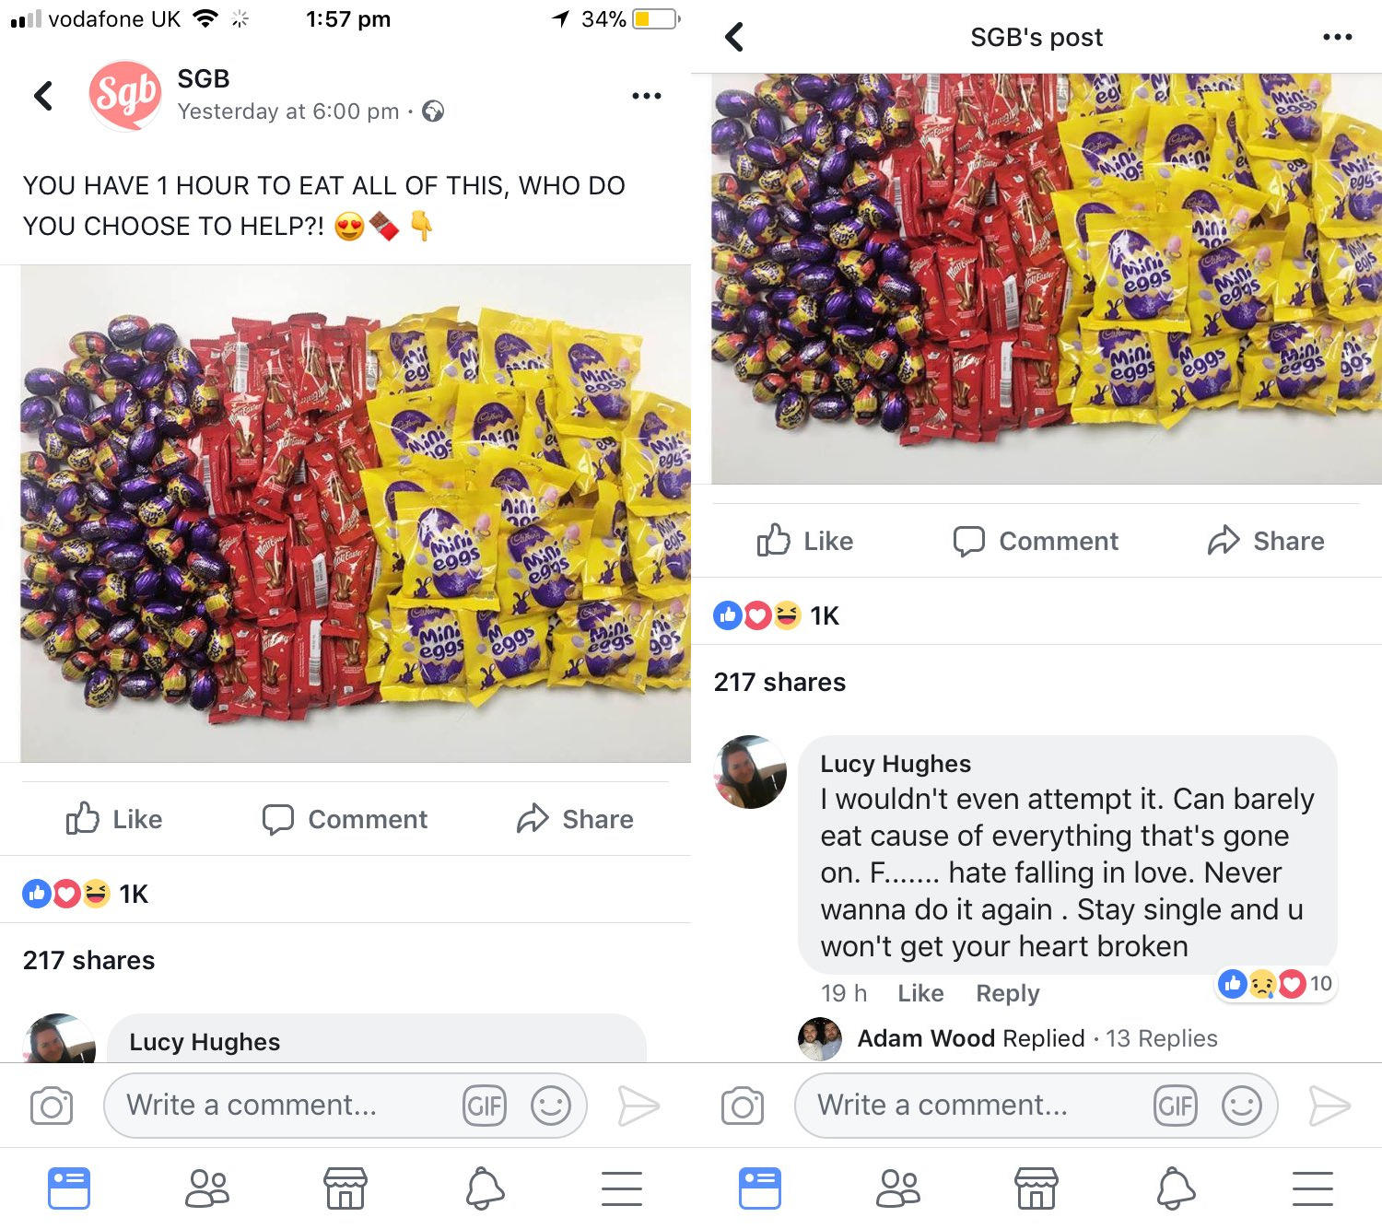Open GIF picker in right comment bar
Image resolution: width=1382 pixels, height=1229 pixels.
[x=1175, y=1106]
